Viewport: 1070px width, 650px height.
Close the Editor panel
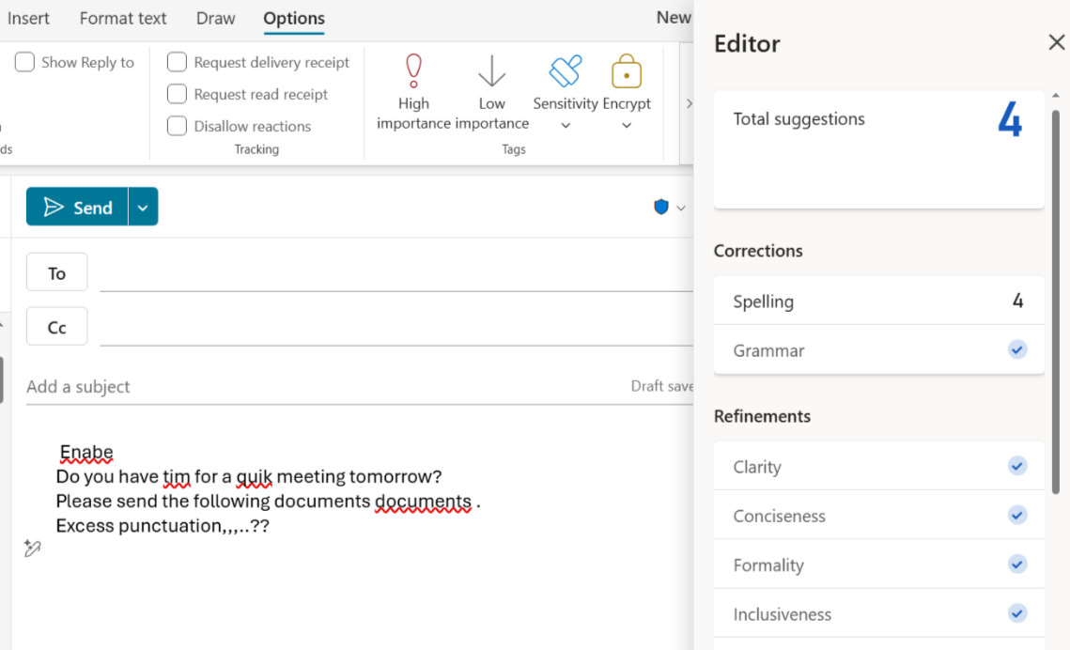1056,42
